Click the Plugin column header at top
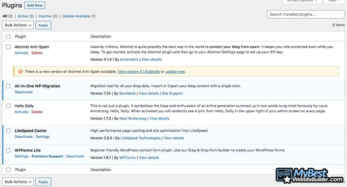 pyautogui.click(x=20, y=37)
